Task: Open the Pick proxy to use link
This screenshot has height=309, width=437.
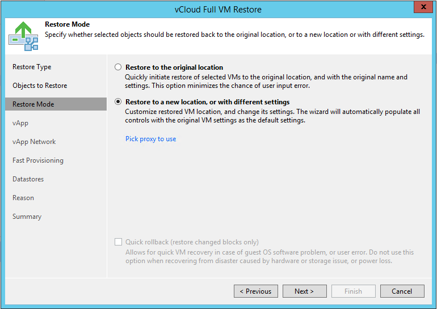Action: click(x=151, y=139)
